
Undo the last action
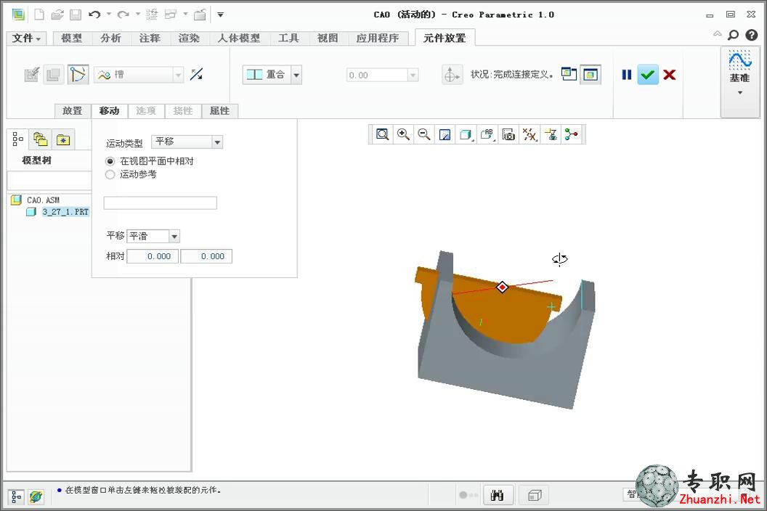(94, 15)
